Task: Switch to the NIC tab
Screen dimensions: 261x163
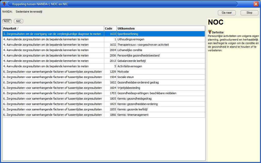Action: coord(19,21)
